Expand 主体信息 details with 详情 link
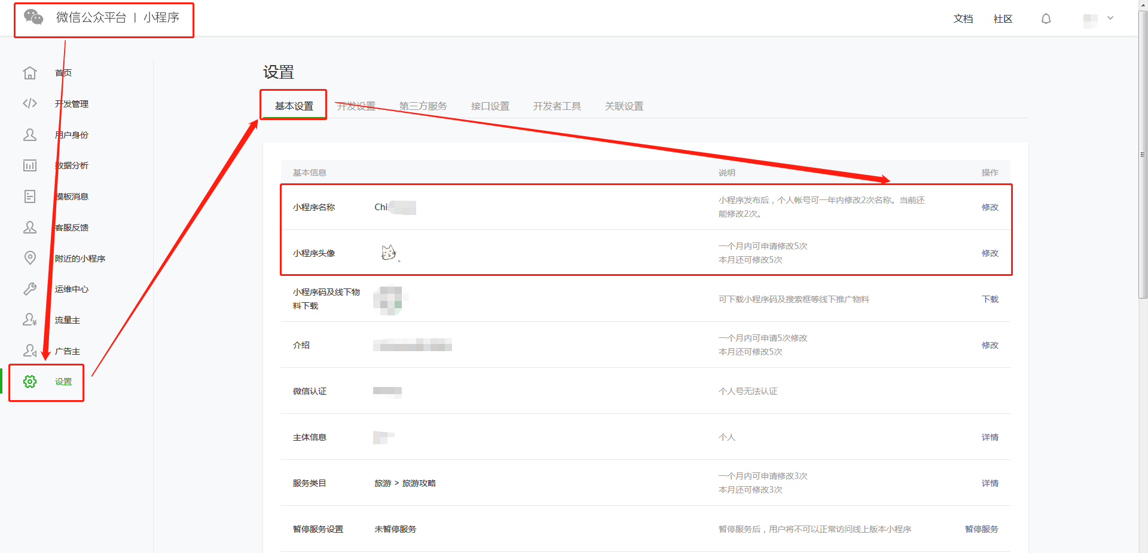Screen dimensions: 1148x553 990,437
